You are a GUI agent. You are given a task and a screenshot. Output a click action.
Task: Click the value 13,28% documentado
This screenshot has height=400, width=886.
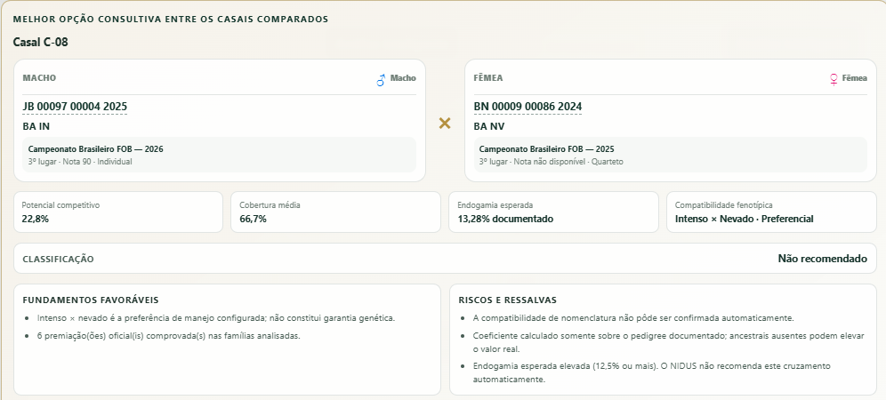pos(505,220)
